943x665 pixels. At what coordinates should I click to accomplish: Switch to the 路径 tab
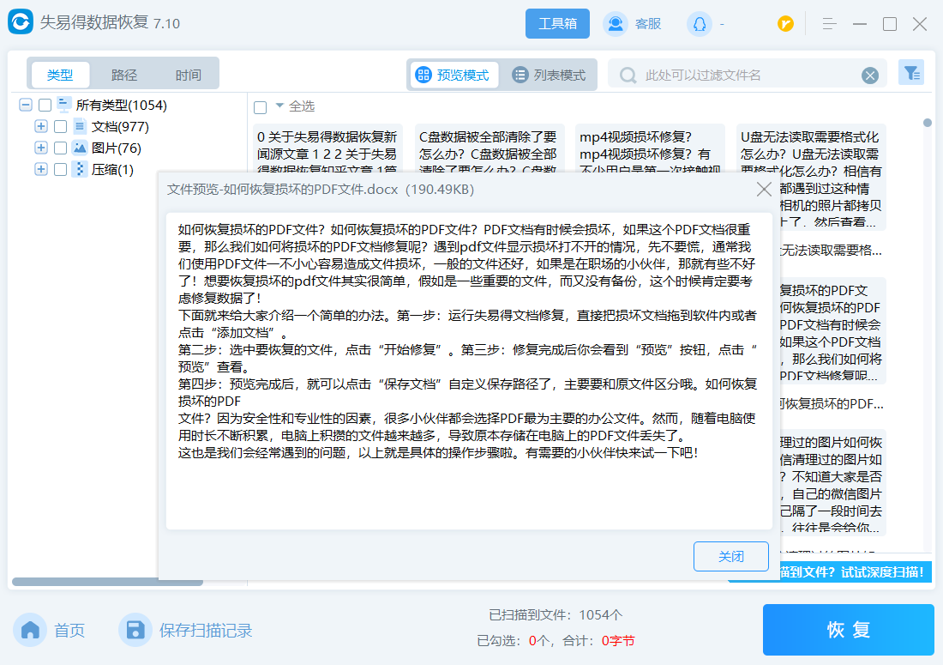click(x=124, y=76)
